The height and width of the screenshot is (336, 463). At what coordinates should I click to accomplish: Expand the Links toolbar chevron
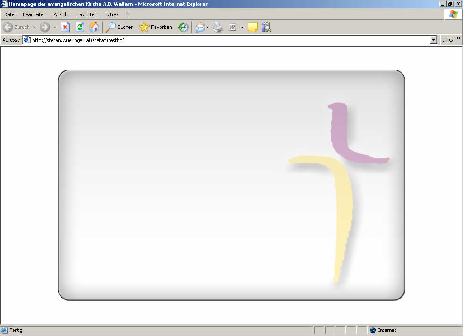pyautogui.click(x=458, y=38)
